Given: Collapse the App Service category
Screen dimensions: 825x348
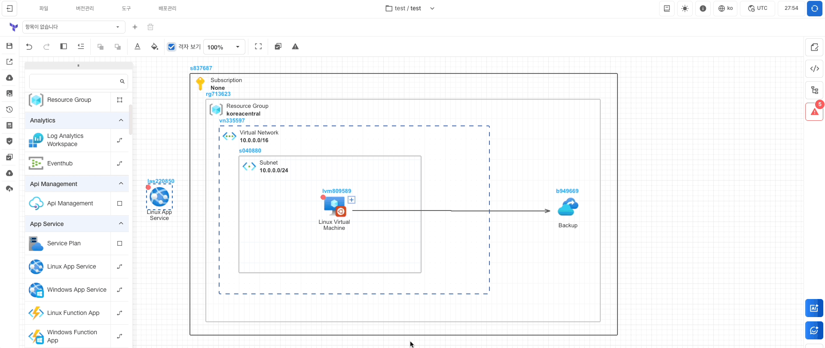Looking at the screenshot, I should tap(121, 224).
